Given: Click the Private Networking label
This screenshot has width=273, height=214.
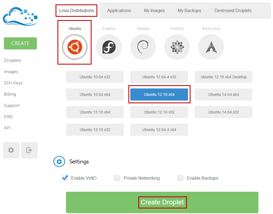Looking at the screenshot, I should pos(142,178).
